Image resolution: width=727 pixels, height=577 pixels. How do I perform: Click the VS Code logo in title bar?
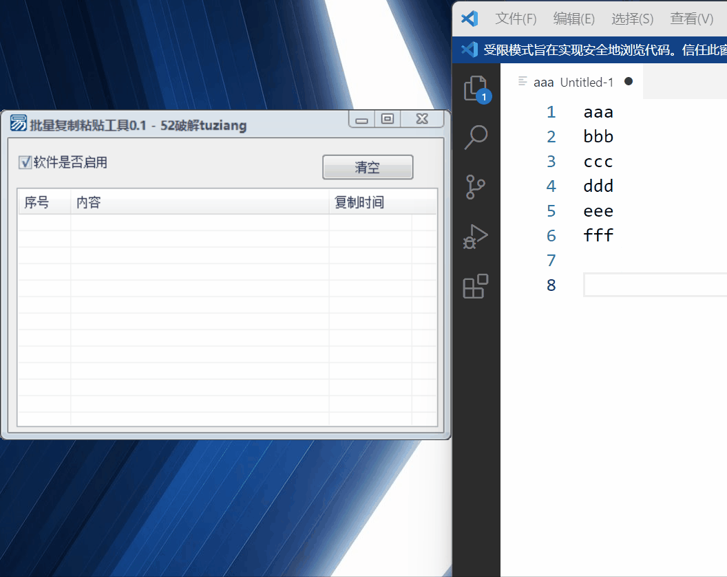(470, 19)
